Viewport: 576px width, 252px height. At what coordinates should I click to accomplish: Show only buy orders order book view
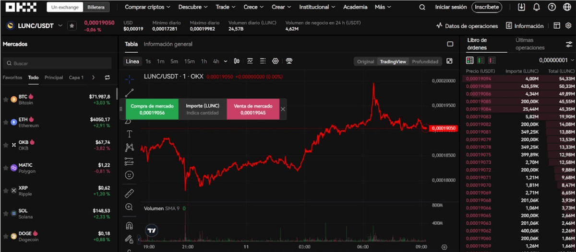click(x=480, y=60)
